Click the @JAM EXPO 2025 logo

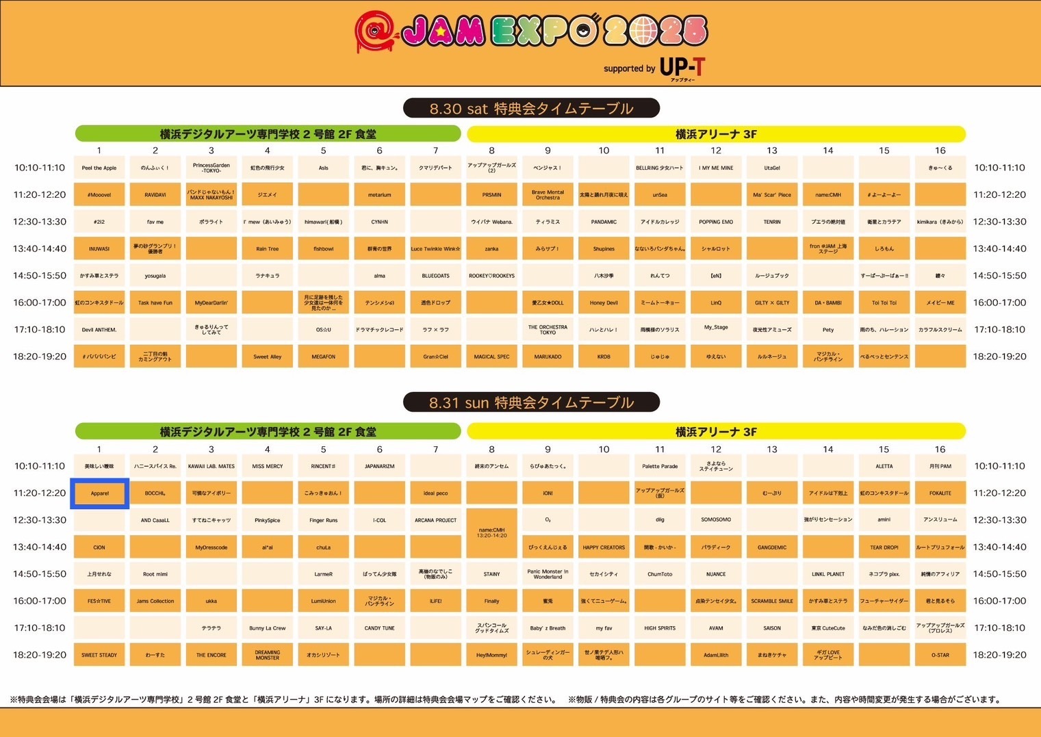tap(531, 33)
